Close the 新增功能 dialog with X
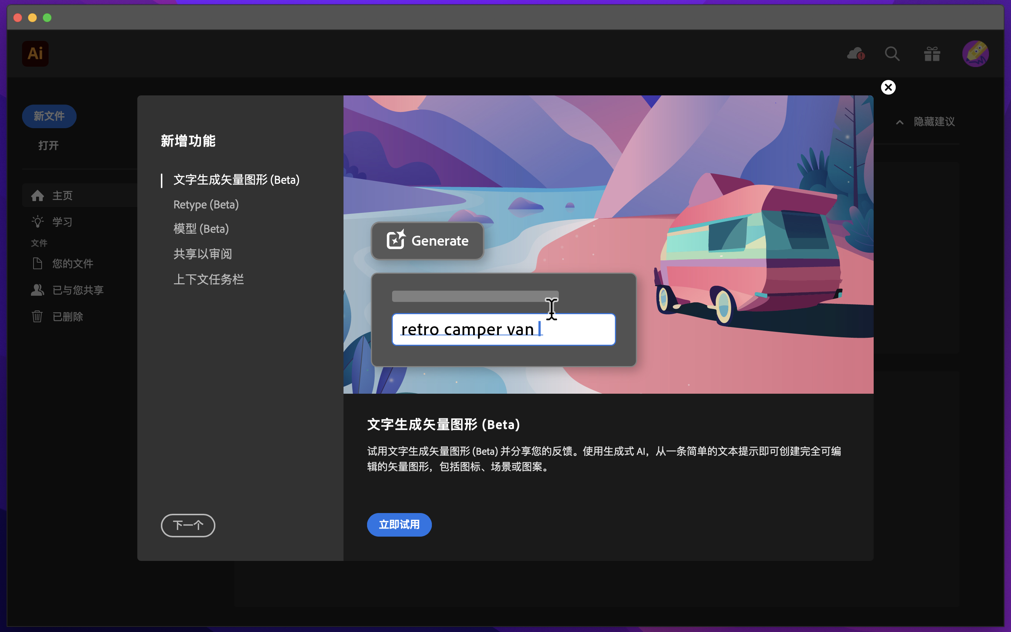This screenshot has width=1011, height=632. coord(888,87)
